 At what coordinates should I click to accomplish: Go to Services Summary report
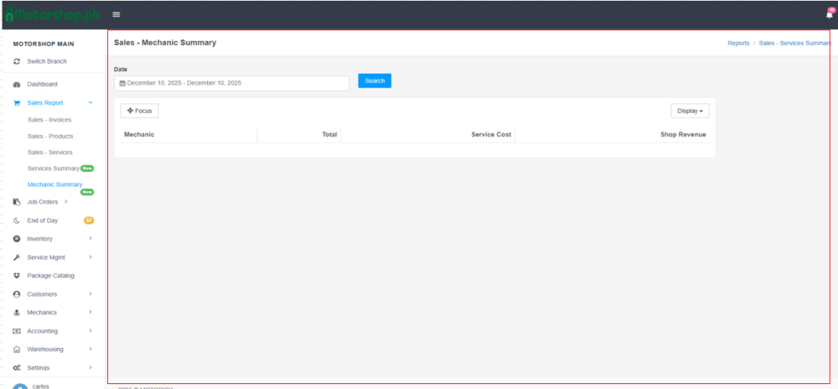53,168
